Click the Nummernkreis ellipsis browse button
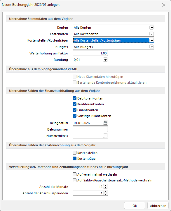This screenshot has width=171, height=211. point(105,136)
